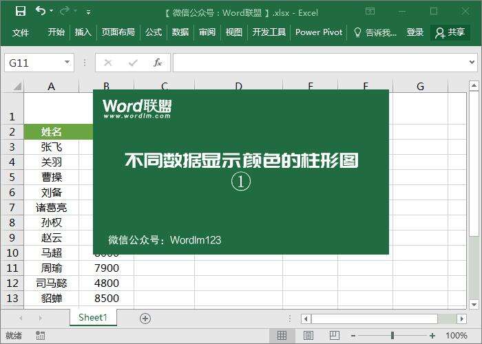
Task: Click the Undo arrow icon
Action: point(40,12)
